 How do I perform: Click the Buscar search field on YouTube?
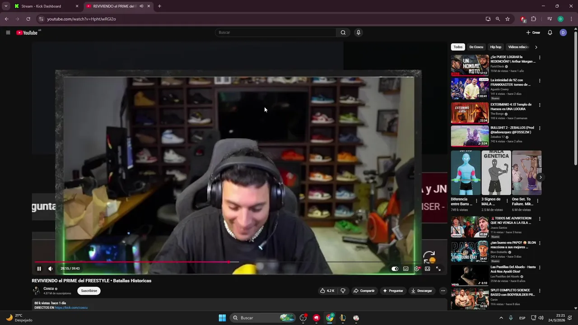point(275,32)
